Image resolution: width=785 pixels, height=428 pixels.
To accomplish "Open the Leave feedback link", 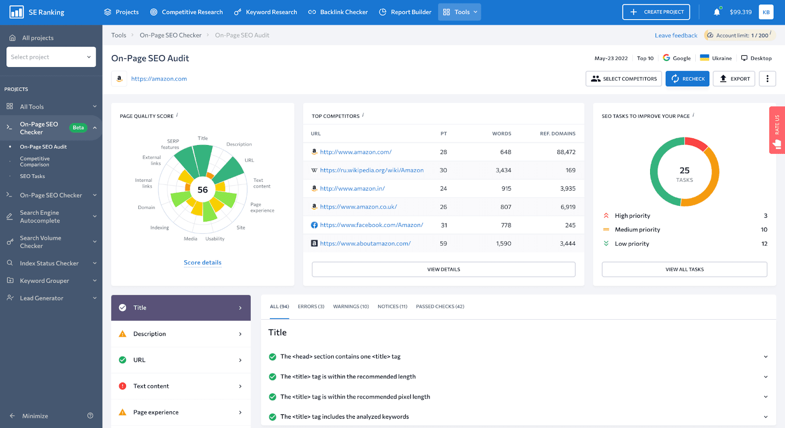I will (676, 35).
